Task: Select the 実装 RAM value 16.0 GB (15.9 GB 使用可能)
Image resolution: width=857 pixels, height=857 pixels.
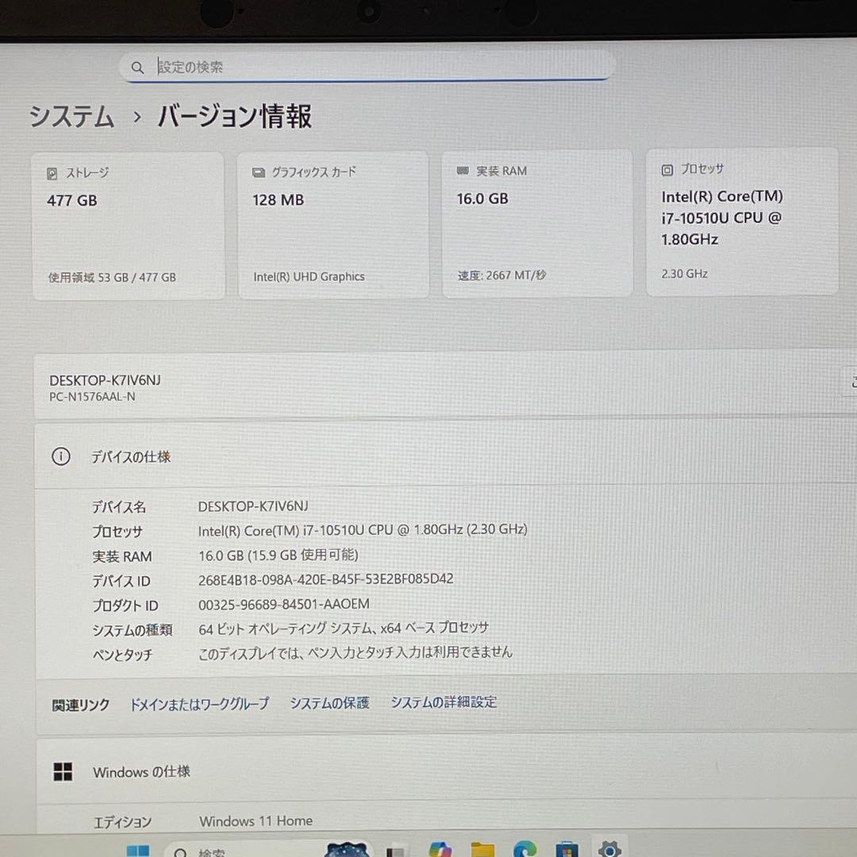Action: click(279, 555)
